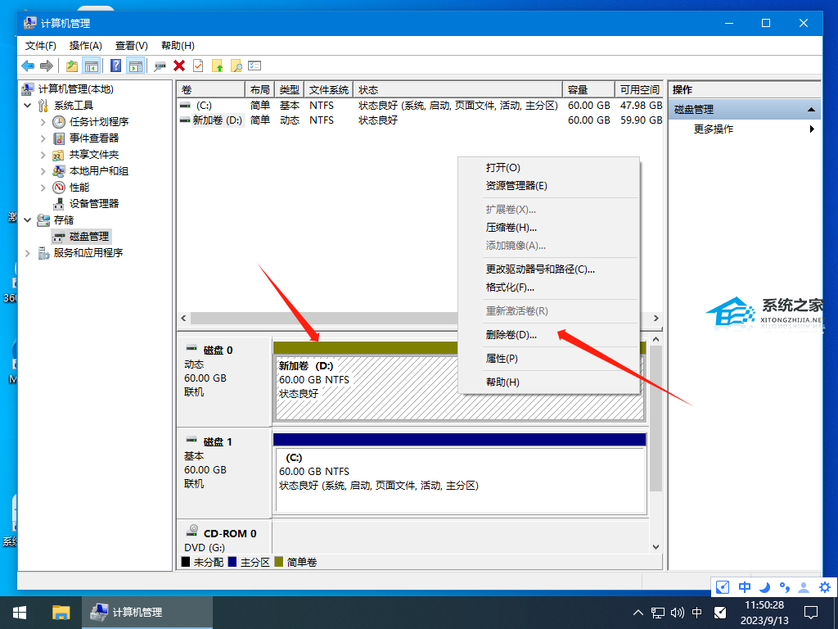Click the blue question mark help icon
This screenshot has width=838, height=629.
[116, 66]
